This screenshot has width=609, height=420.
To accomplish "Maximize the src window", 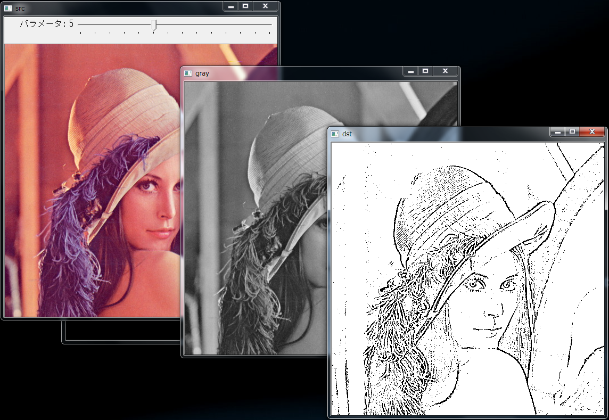I will pyautogui.click(x=245, y=6).
